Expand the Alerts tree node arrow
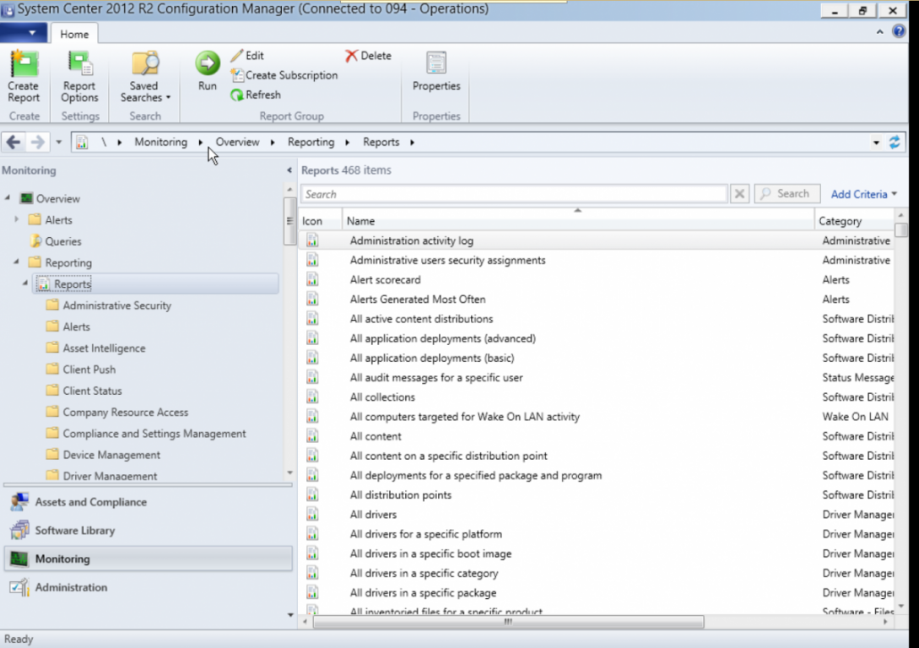The height and width of the screenshot is (648, 919). [16, 220]
